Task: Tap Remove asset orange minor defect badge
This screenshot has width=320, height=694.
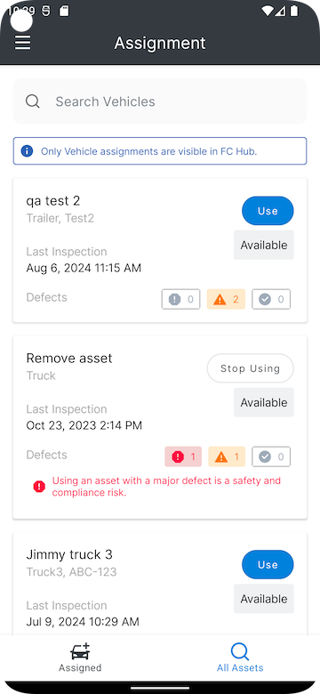Action: [227, 456]
